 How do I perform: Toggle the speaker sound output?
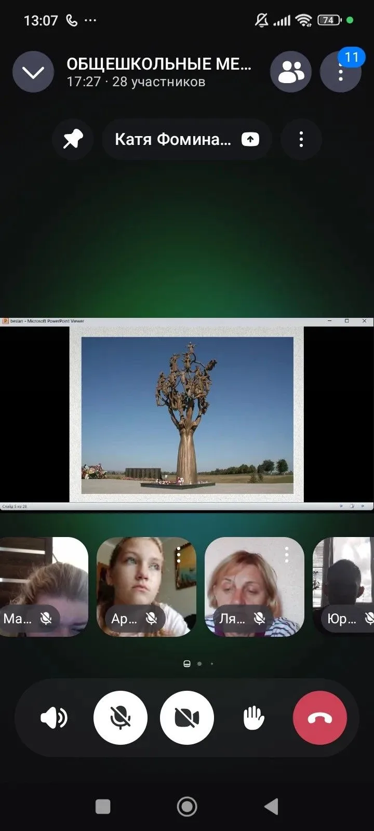coord(54,718)
